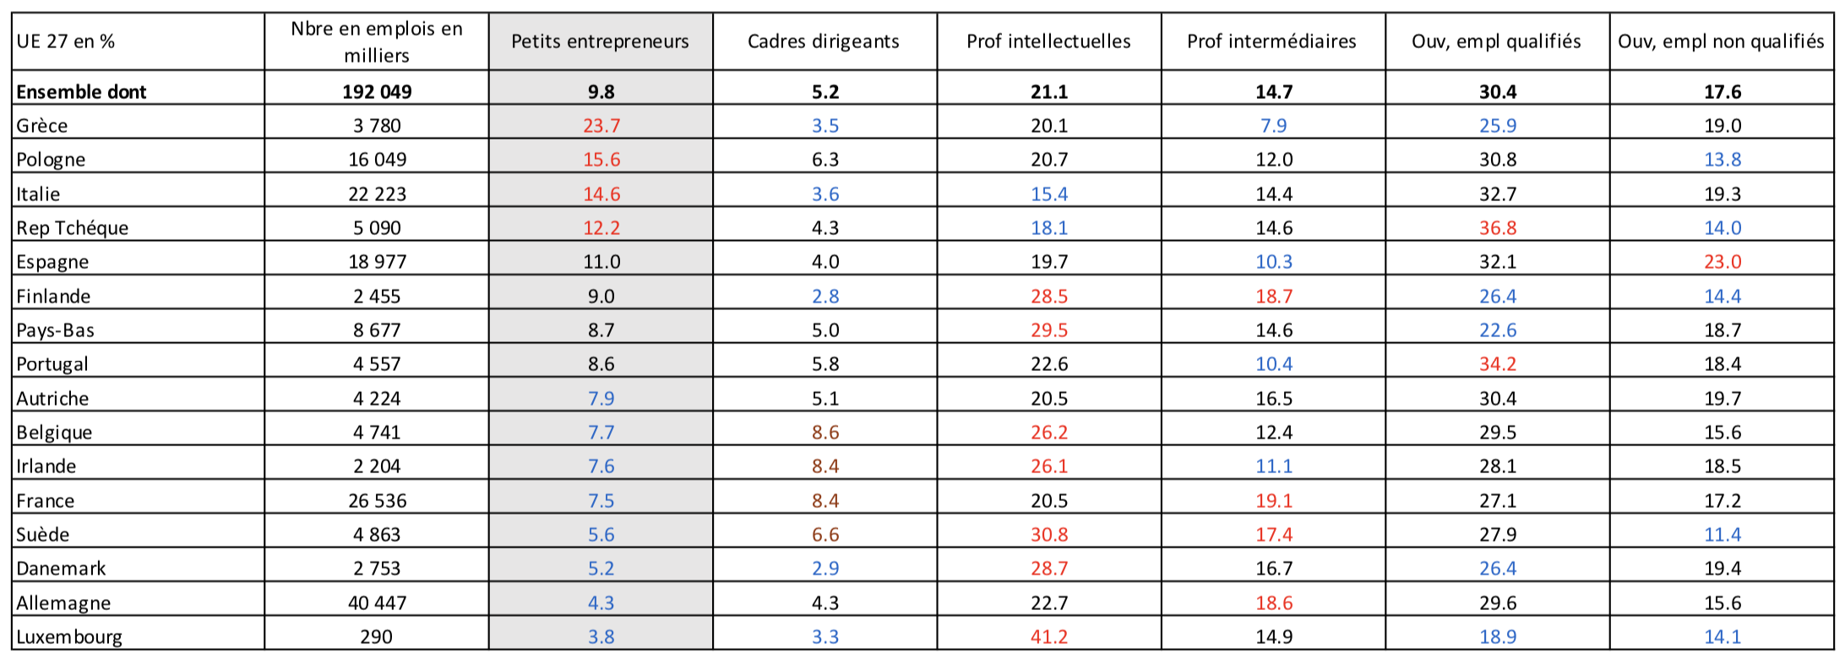1845x659 pixels.
Task: Click the Nbre en emplois en milliers header
Action: [x=377, y=41]
